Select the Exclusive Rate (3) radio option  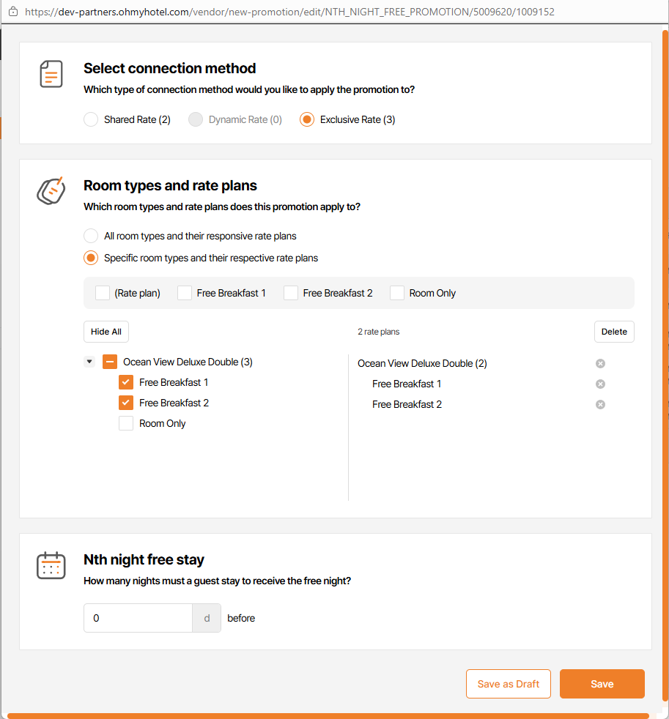(x=307, y=119)
